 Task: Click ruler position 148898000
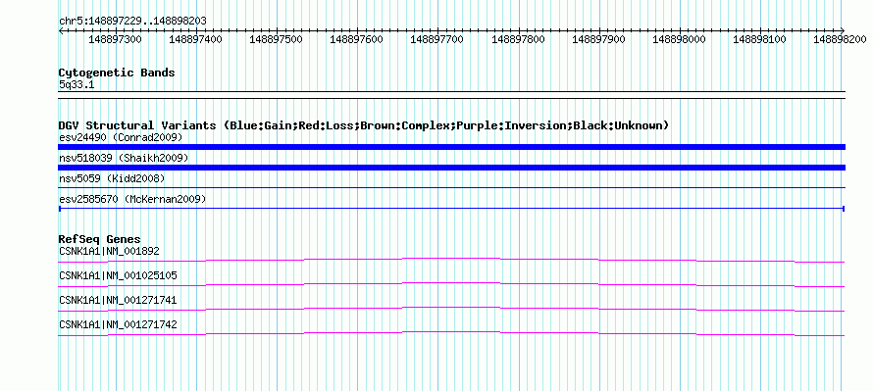click(x=679, y=39)
